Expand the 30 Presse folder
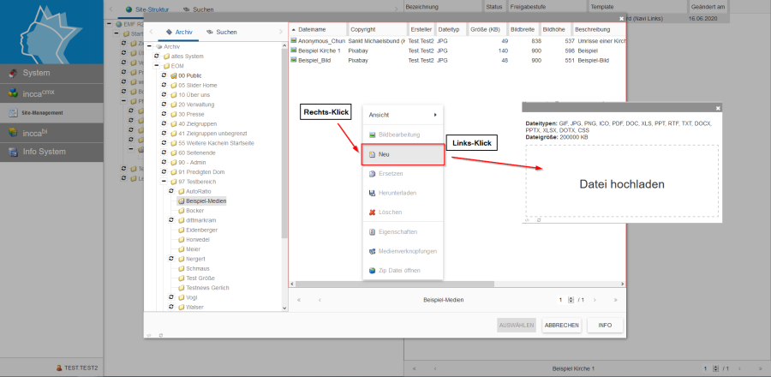Viewport: 771px width, 377px height. coord(164,114)
